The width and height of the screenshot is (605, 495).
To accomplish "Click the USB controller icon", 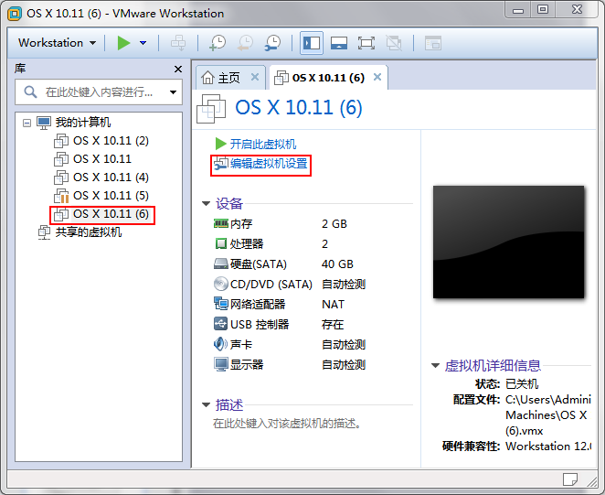I will (220, 324).
